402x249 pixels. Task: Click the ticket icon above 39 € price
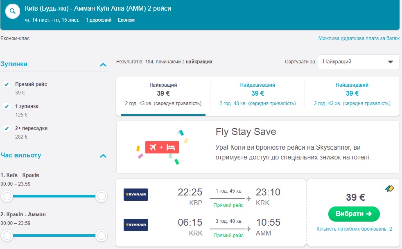point(390,188)
